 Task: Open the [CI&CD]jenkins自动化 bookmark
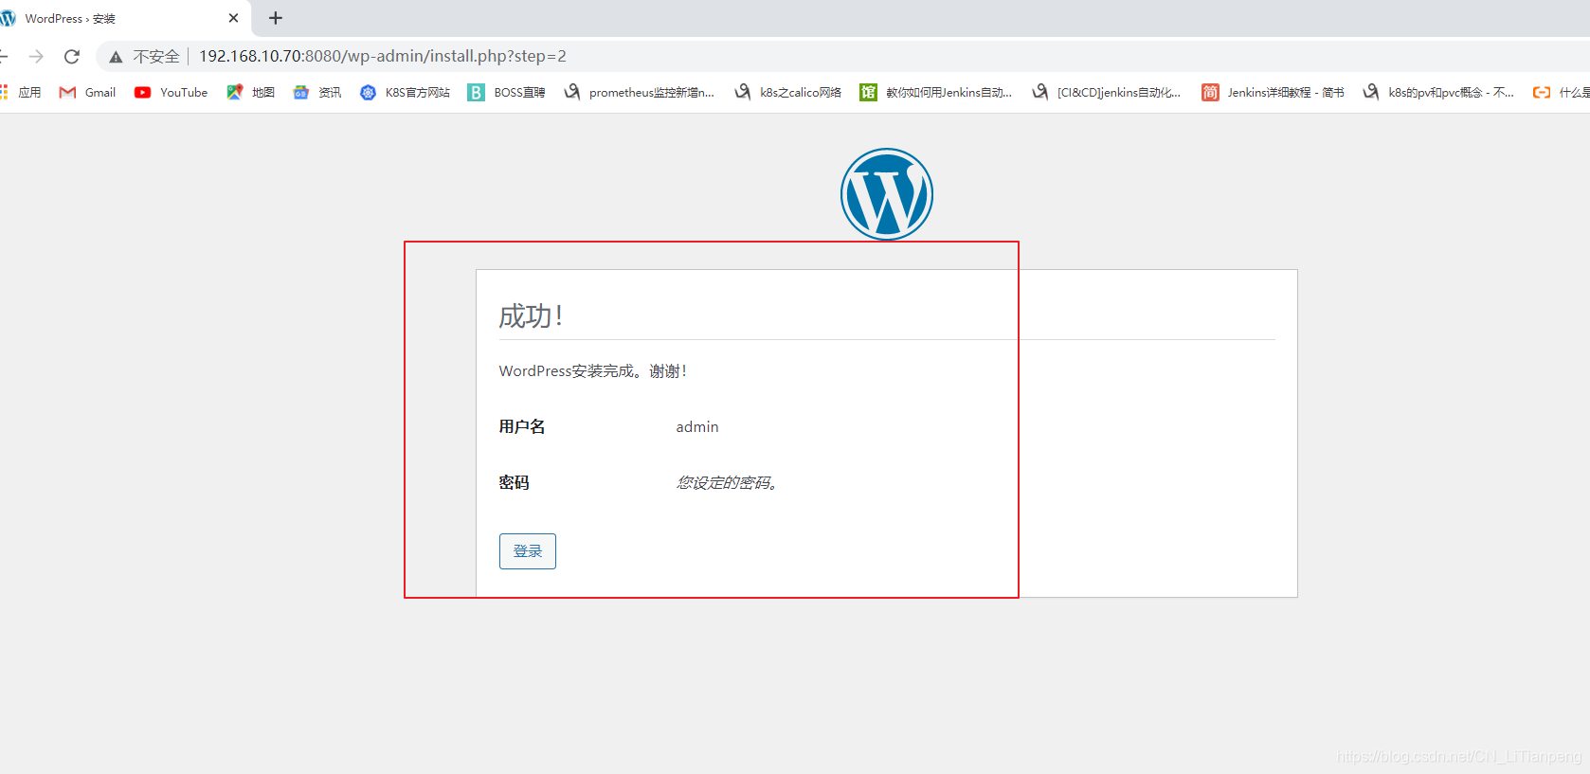(1107, 93)
